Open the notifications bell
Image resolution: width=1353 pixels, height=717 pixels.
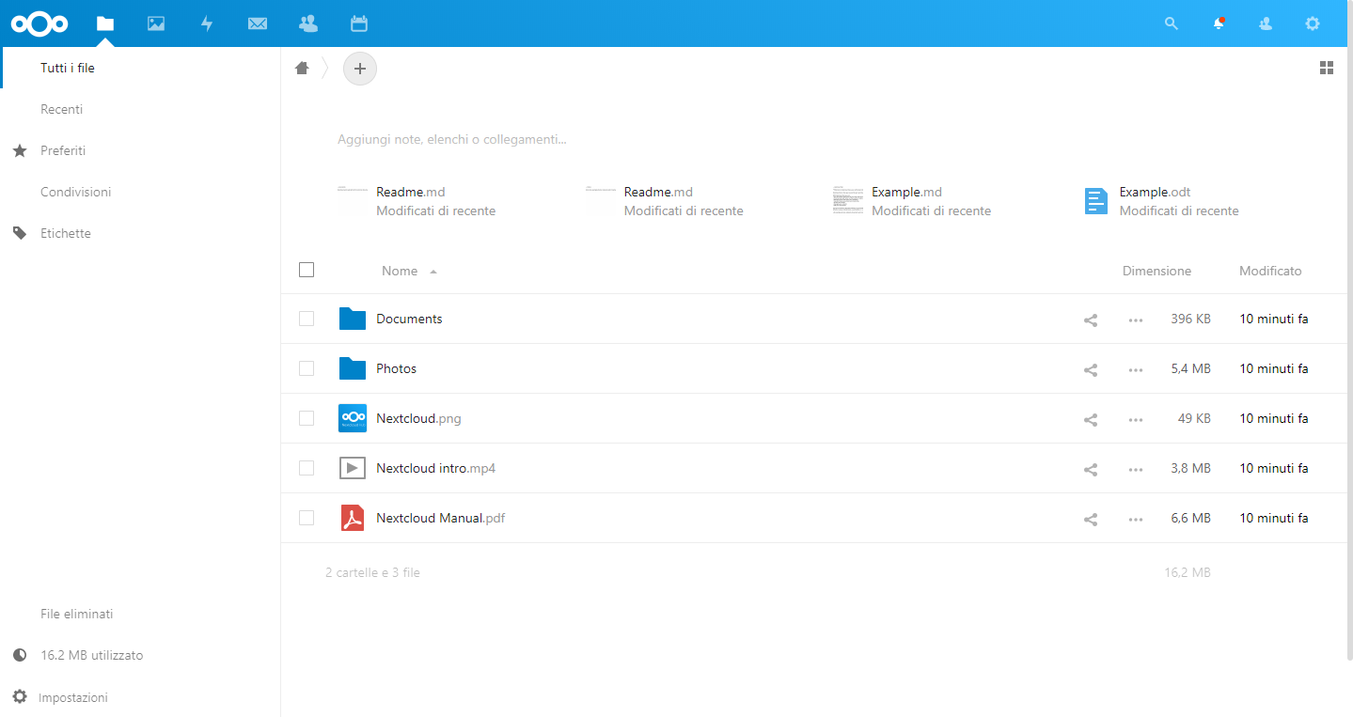1218,23
